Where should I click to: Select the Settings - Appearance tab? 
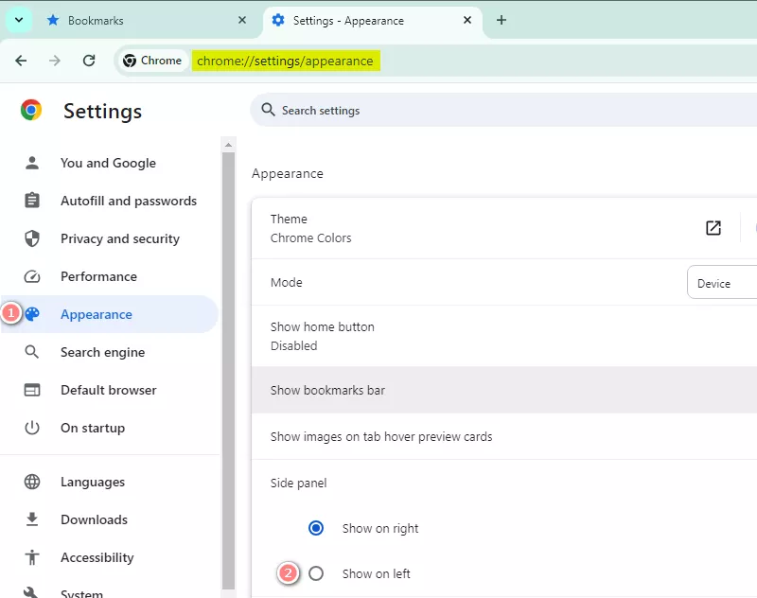[x=372, y=20]
